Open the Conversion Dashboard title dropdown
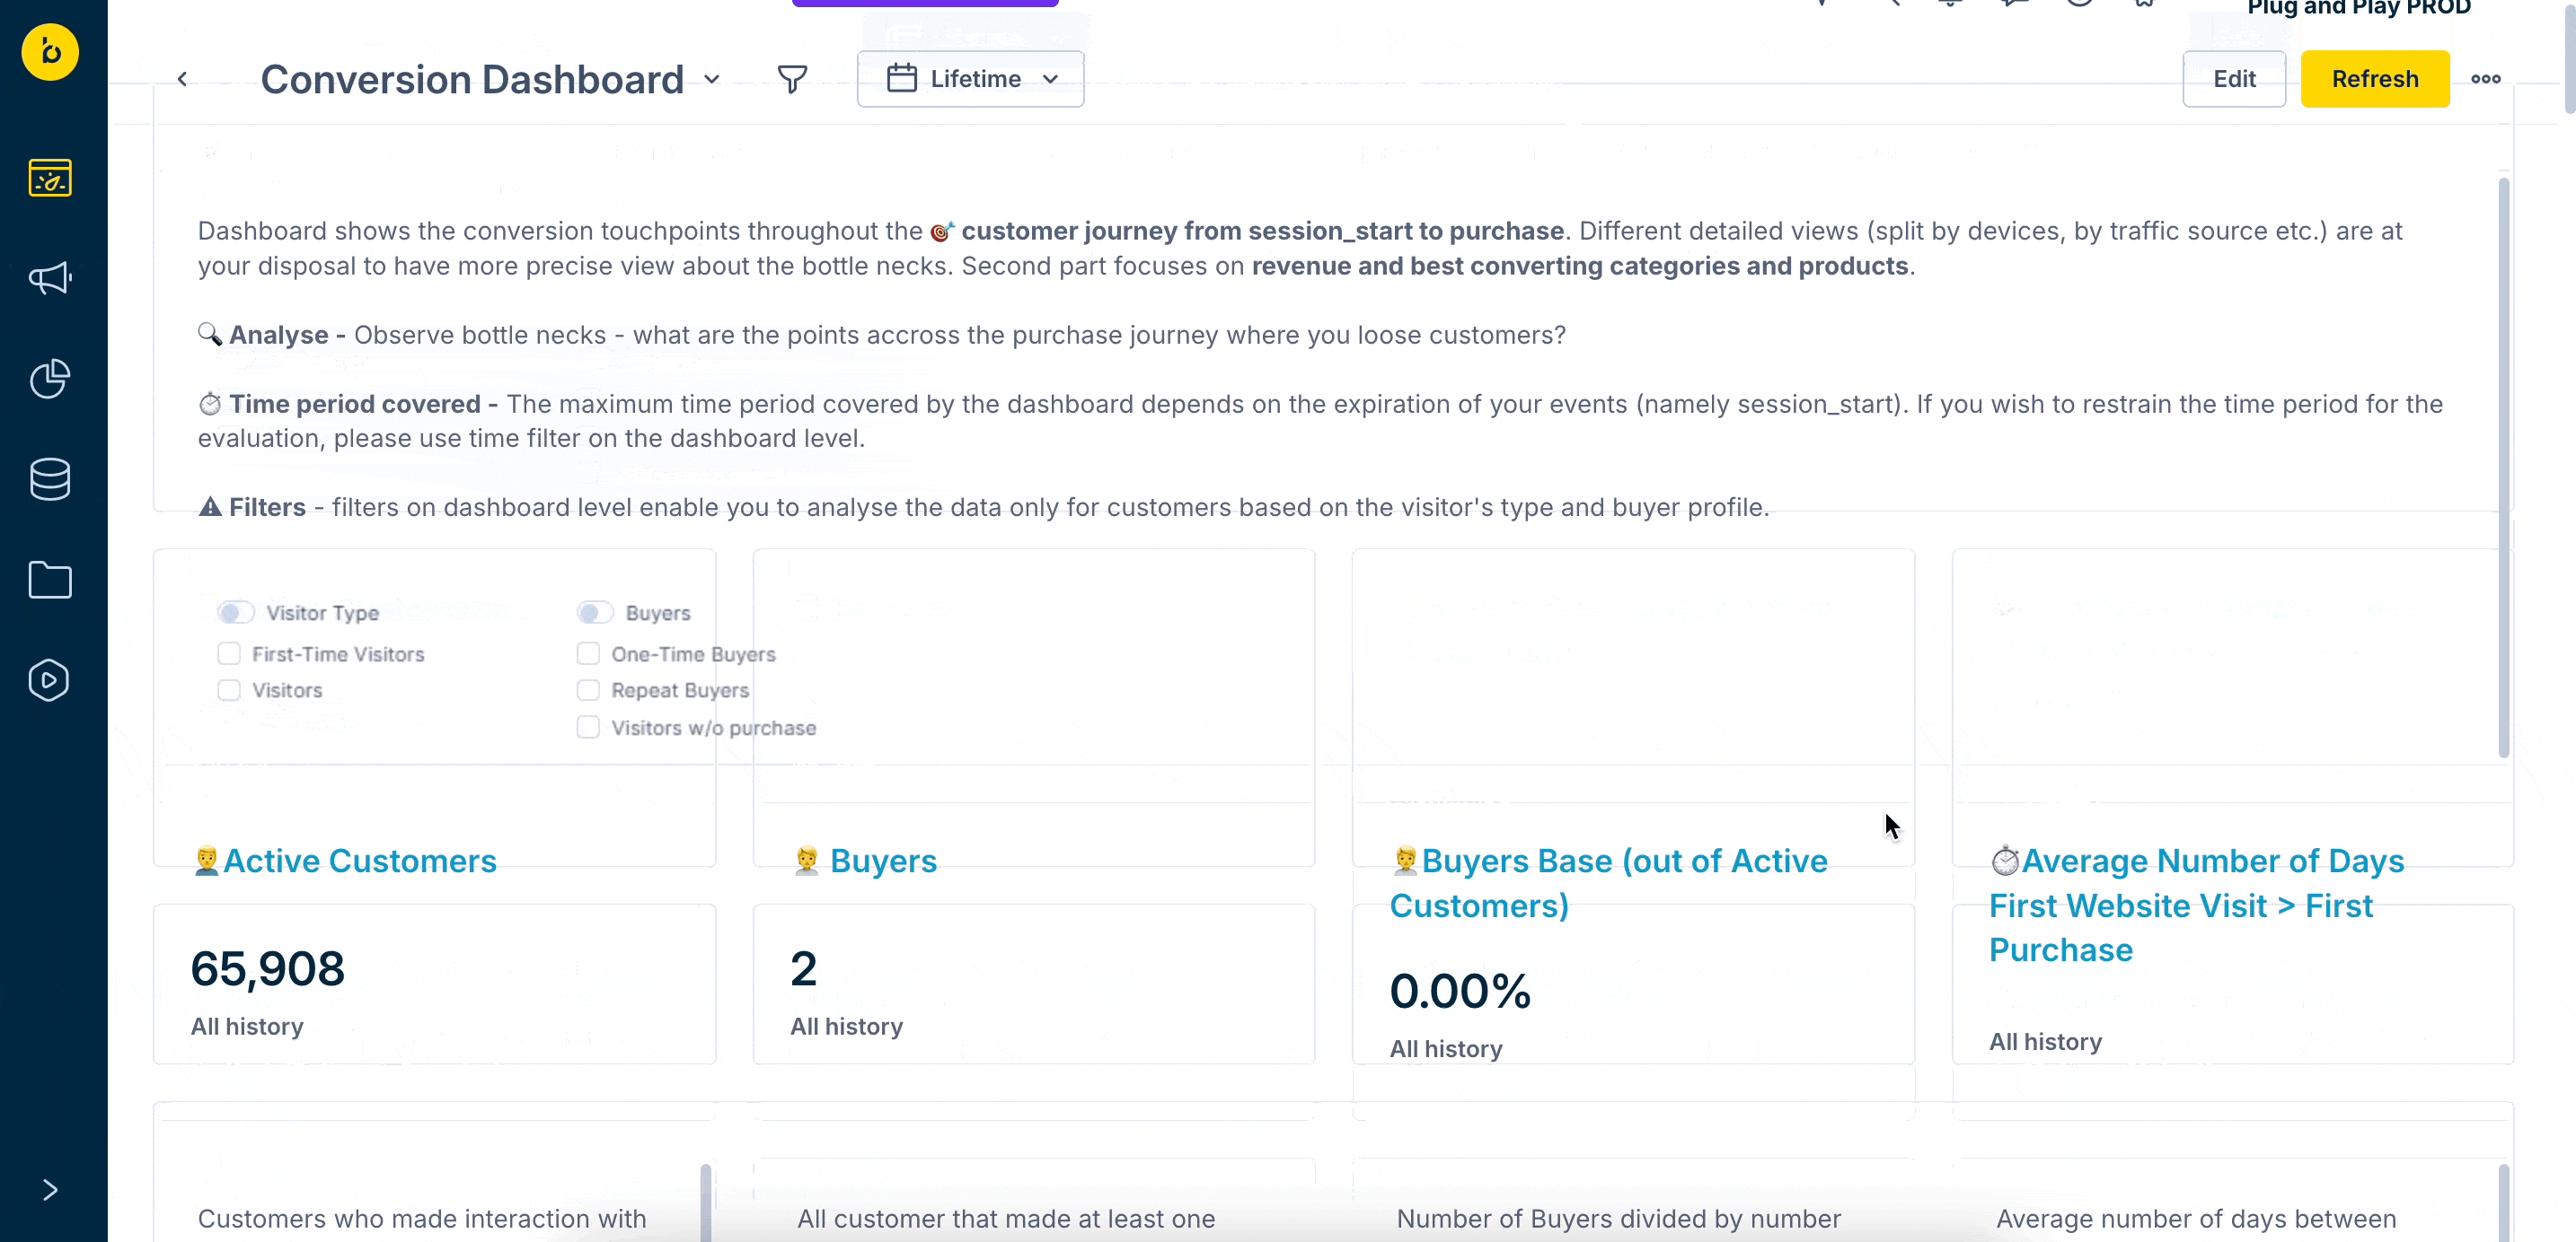This screenshot has width=2576, height=1242. click(x=712, y=79)
